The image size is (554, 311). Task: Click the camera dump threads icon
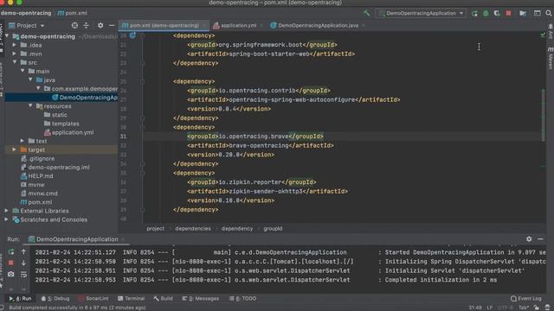11,274
